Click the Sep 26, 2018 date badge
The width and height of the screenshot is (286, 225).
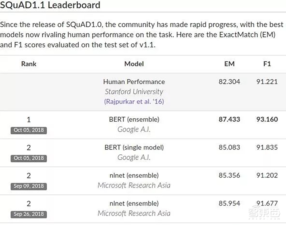29,214
